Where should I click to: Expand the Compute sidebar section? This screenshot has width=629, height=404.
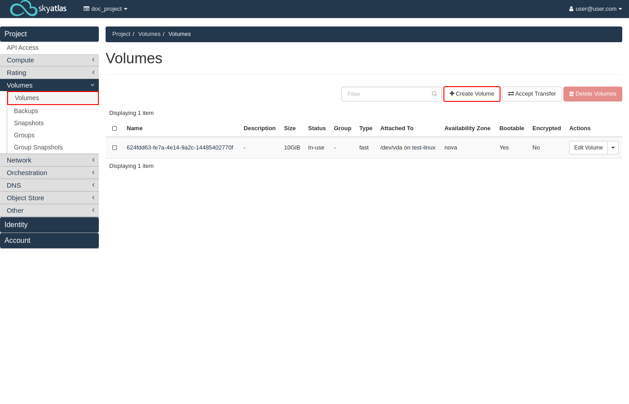pyautogui.click(x=49, y=60)
